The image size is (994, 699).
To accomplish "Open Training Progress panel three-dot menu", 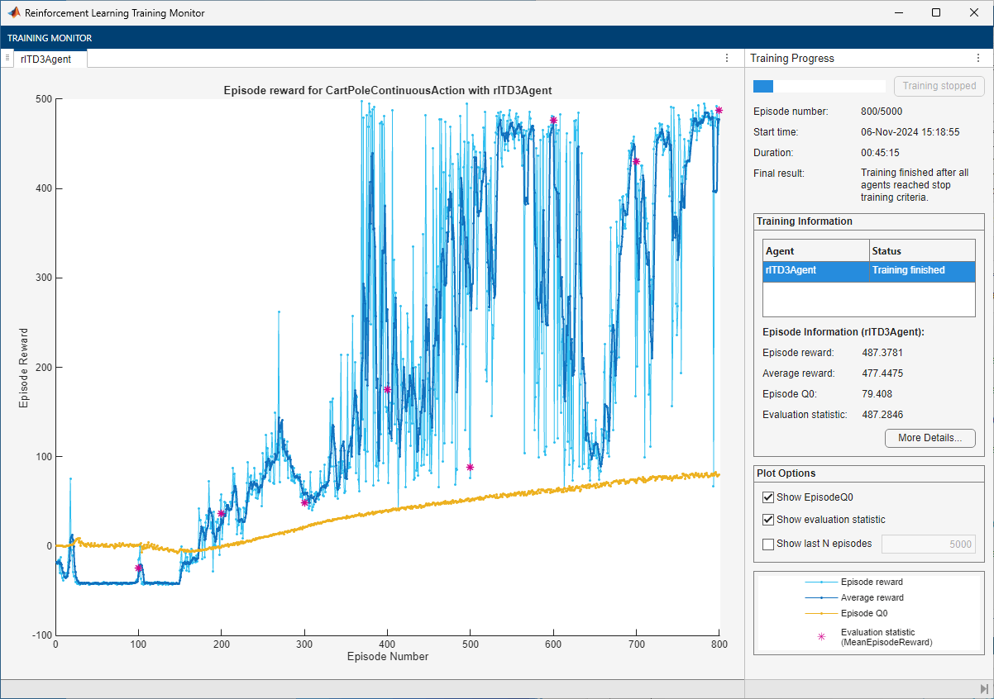I will (977, 58).
